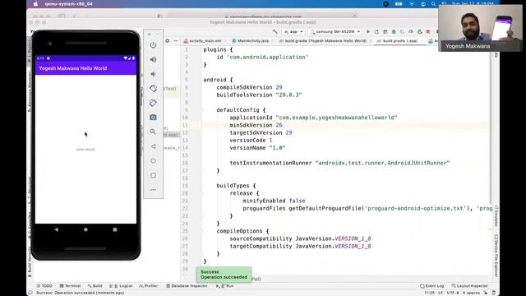Open the app run configuration dropdown
This screenshot has height=296, width=526.
[x=293, y=31]
